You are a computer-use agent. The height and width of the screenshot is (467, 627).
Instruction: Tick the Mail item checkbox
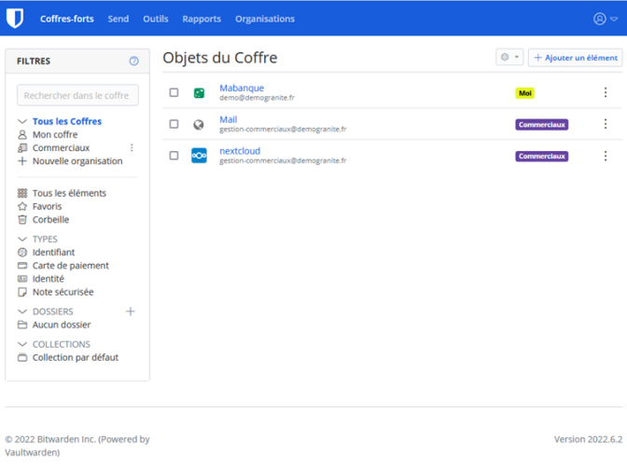[174, 124]
